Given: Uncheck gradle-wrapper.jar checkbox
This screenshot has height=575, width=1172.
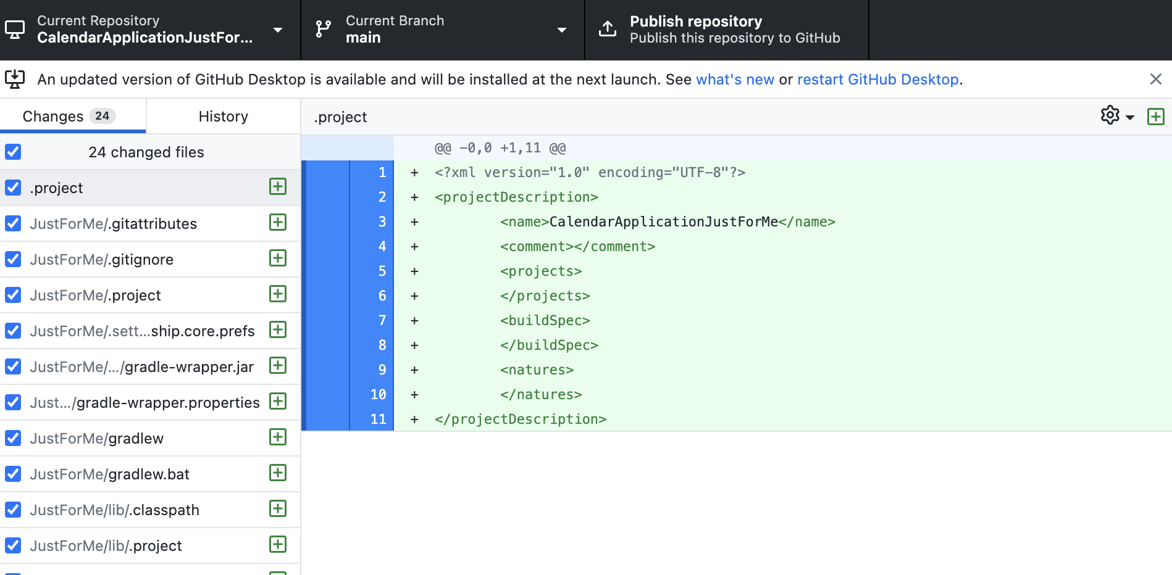Looking at the screenshot, I should (13, 366).
